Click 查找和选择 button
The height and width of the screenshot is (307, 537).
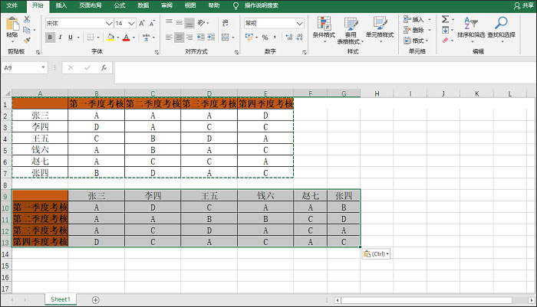coord(502,31)
